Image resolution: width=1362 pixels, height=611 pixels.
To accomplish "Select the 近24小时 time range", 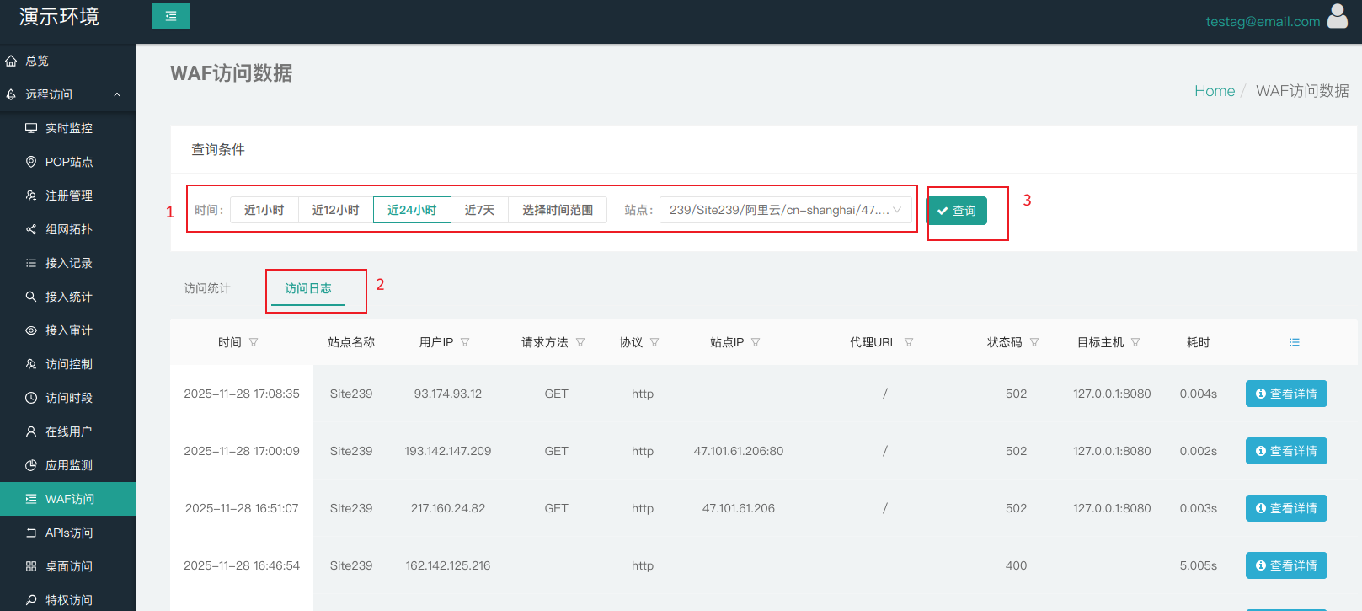I will point(412,210).
